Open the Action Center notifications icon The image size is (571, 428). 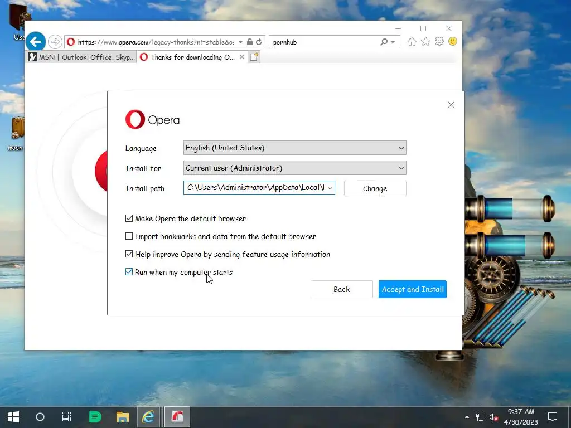point(553,417)
